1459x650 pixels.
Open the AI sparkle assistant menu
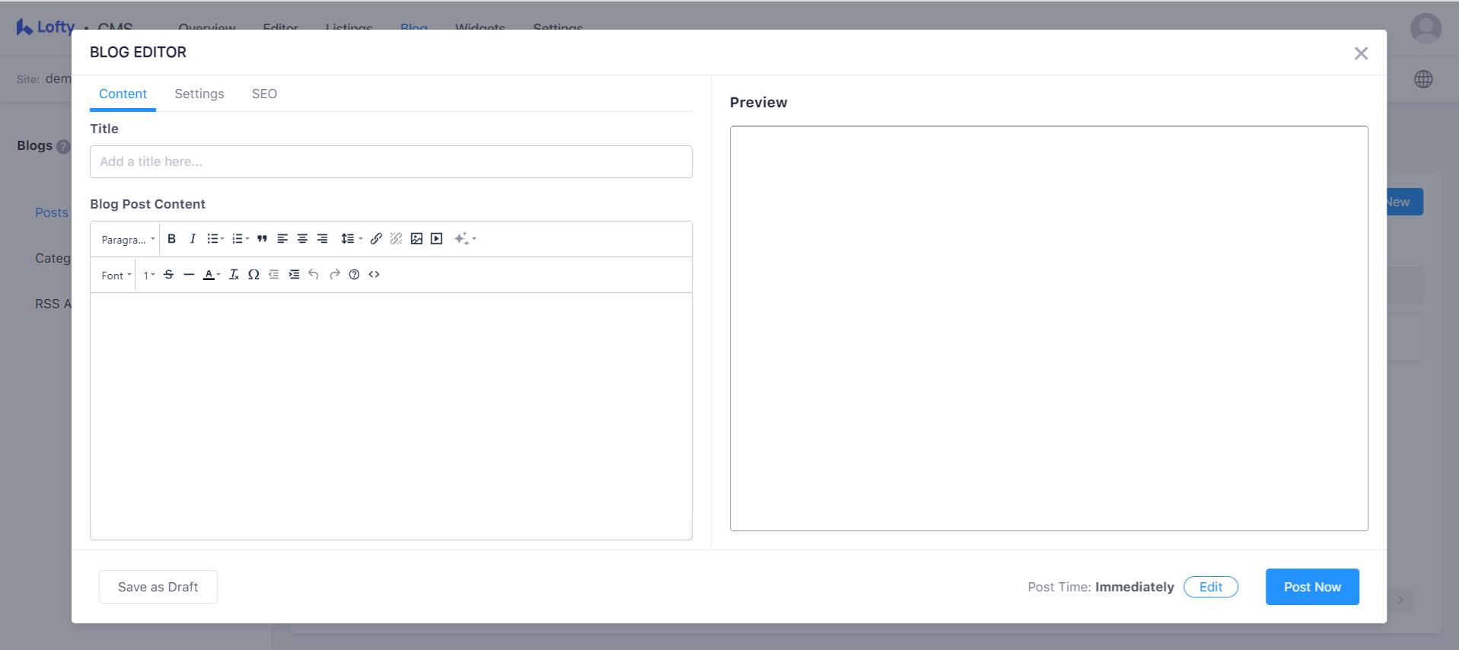(465, 239)
